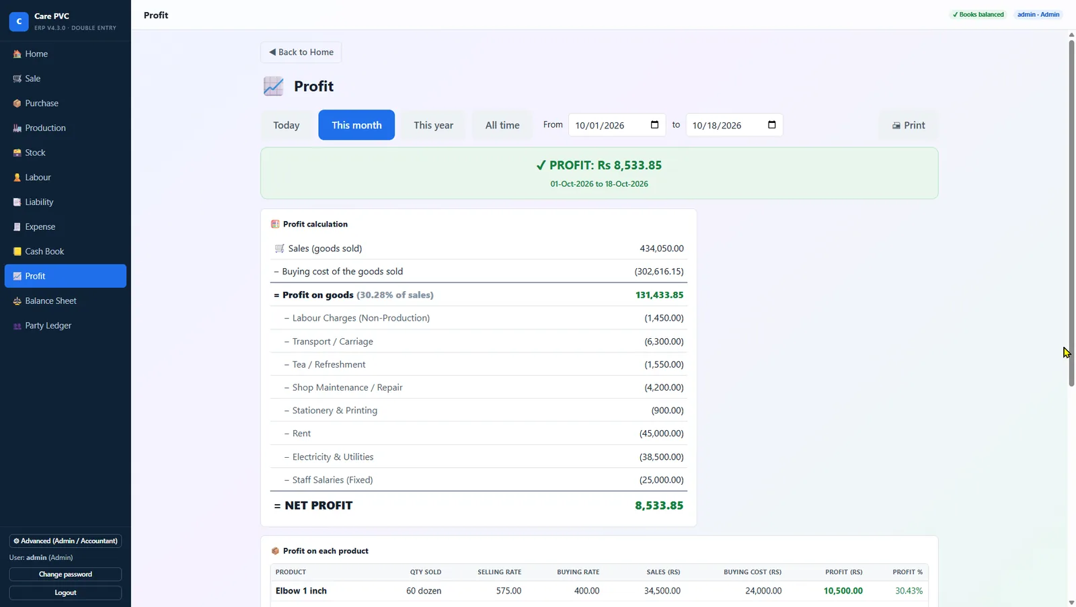Print the profit report

click(x=909, y=125)
